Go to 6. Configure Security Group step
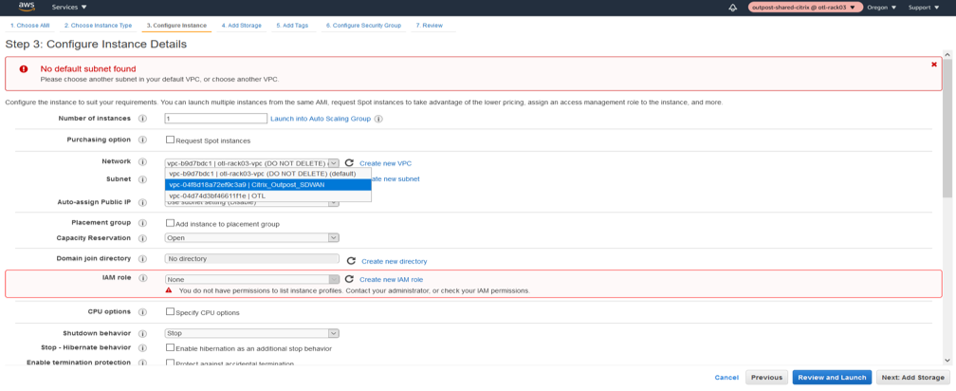This screenshot has height=391, width=956. (x=363, y=25)
